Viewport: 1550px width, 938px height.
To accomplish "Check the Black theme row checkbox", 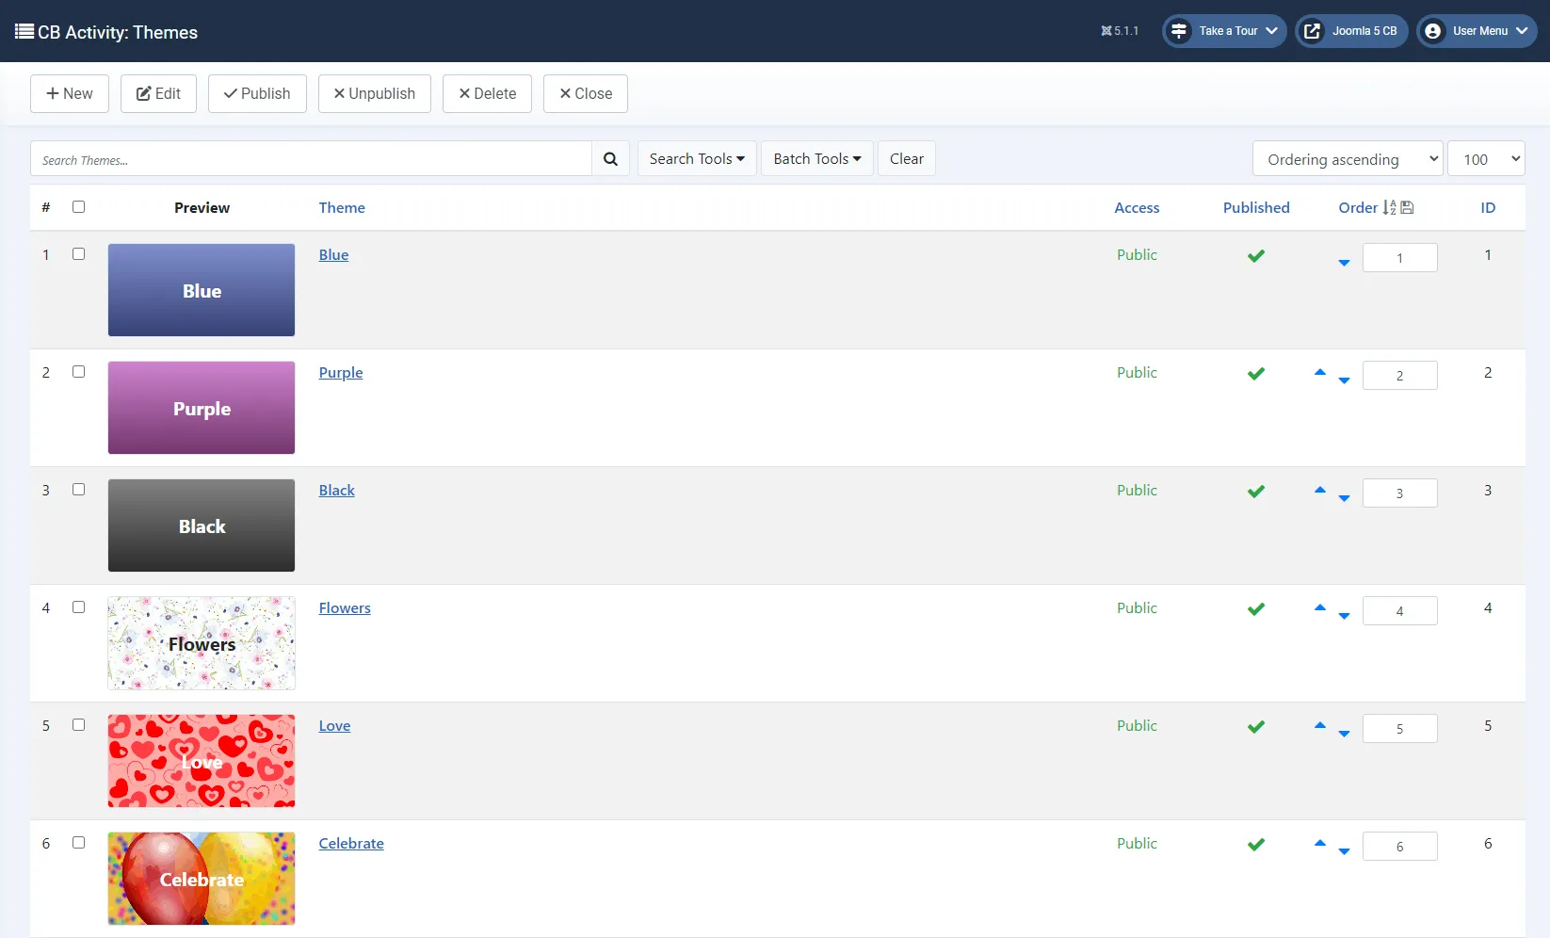I will click(x=79, y=490).
